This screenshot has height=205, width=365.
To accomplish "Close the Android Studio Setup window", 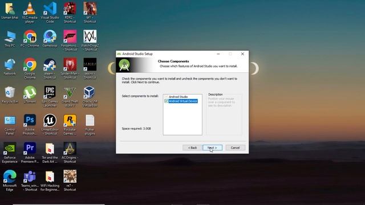I will pyautogui.click(x=242, y=54).
